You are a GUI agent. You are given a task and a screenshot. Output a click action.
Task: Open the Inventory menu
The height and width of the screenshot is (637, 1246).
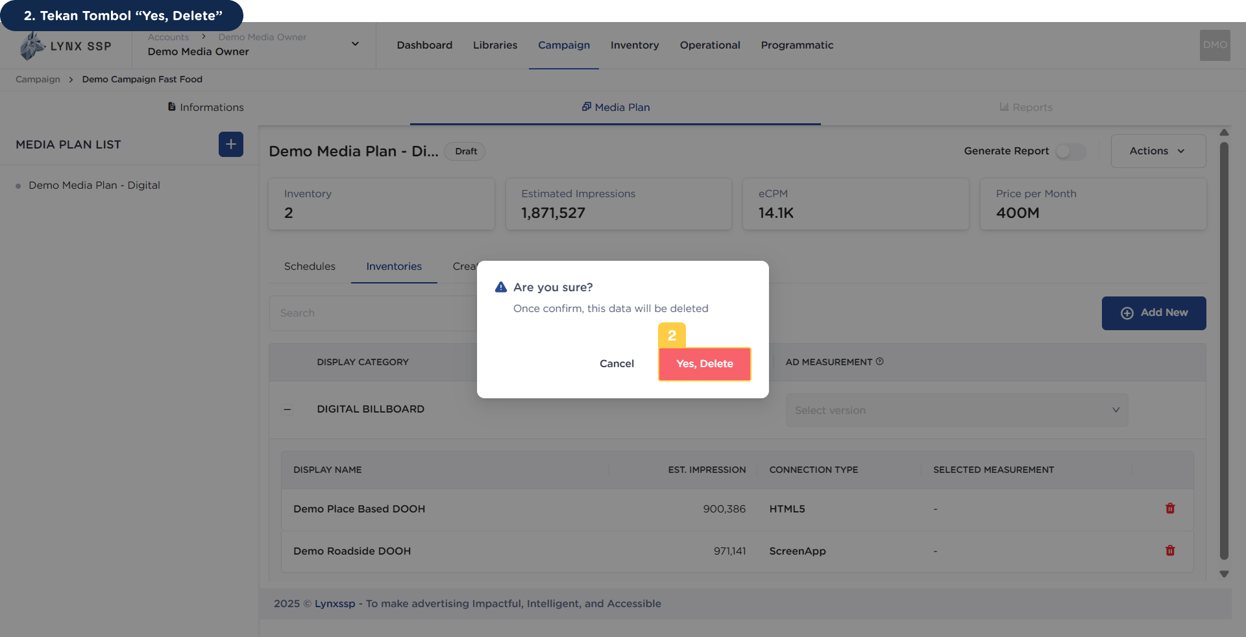pyautogui.click(x=635, y=45)
